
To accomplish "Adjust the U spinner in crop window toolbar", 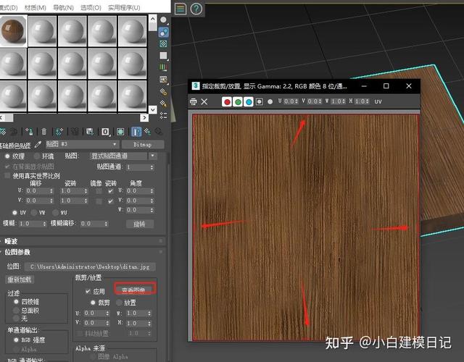I will coord(297,101).
